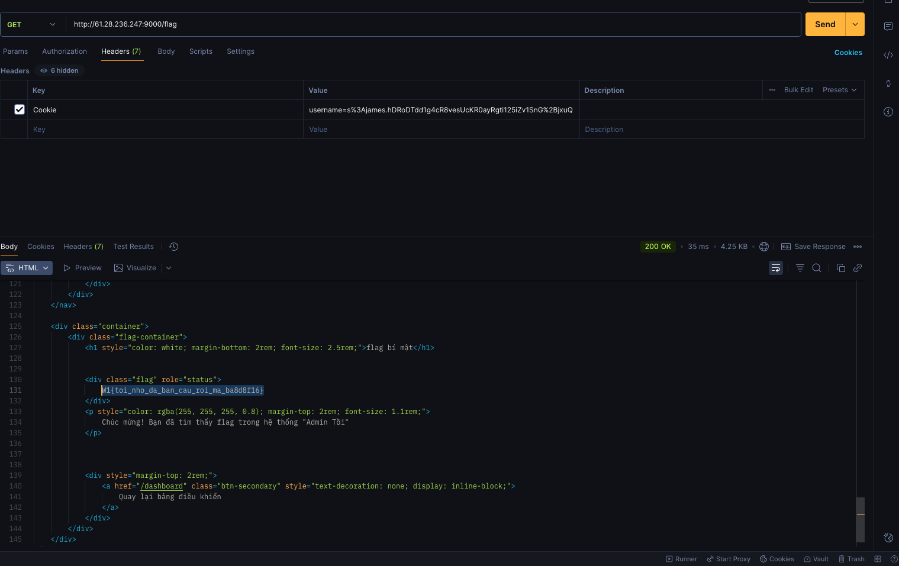Open the request info icon in sidebar
The height and width of the screenshot is (566, 899).
[888, 112]
